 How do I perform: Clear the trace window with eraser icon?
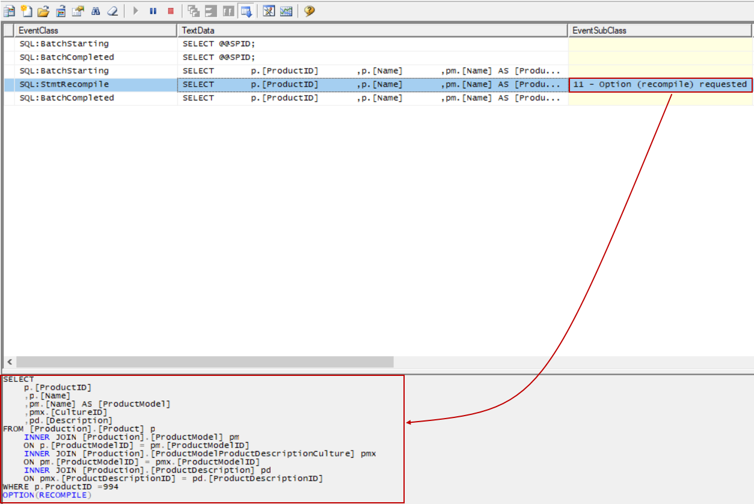click(112, 11)
